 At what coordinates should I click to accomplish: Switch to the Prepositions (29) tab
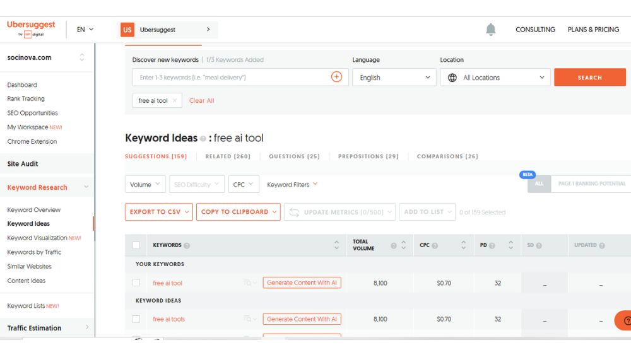point(369,156)
